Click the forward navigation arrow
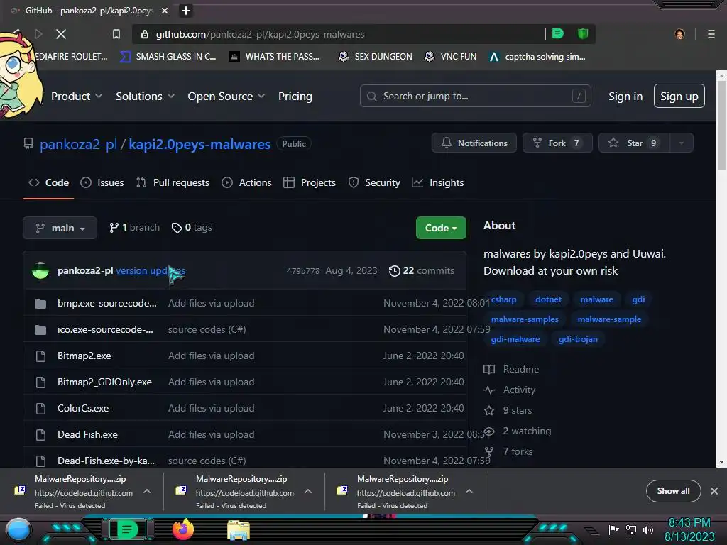This screenshot has height=545, width=727. coord(38,34)
